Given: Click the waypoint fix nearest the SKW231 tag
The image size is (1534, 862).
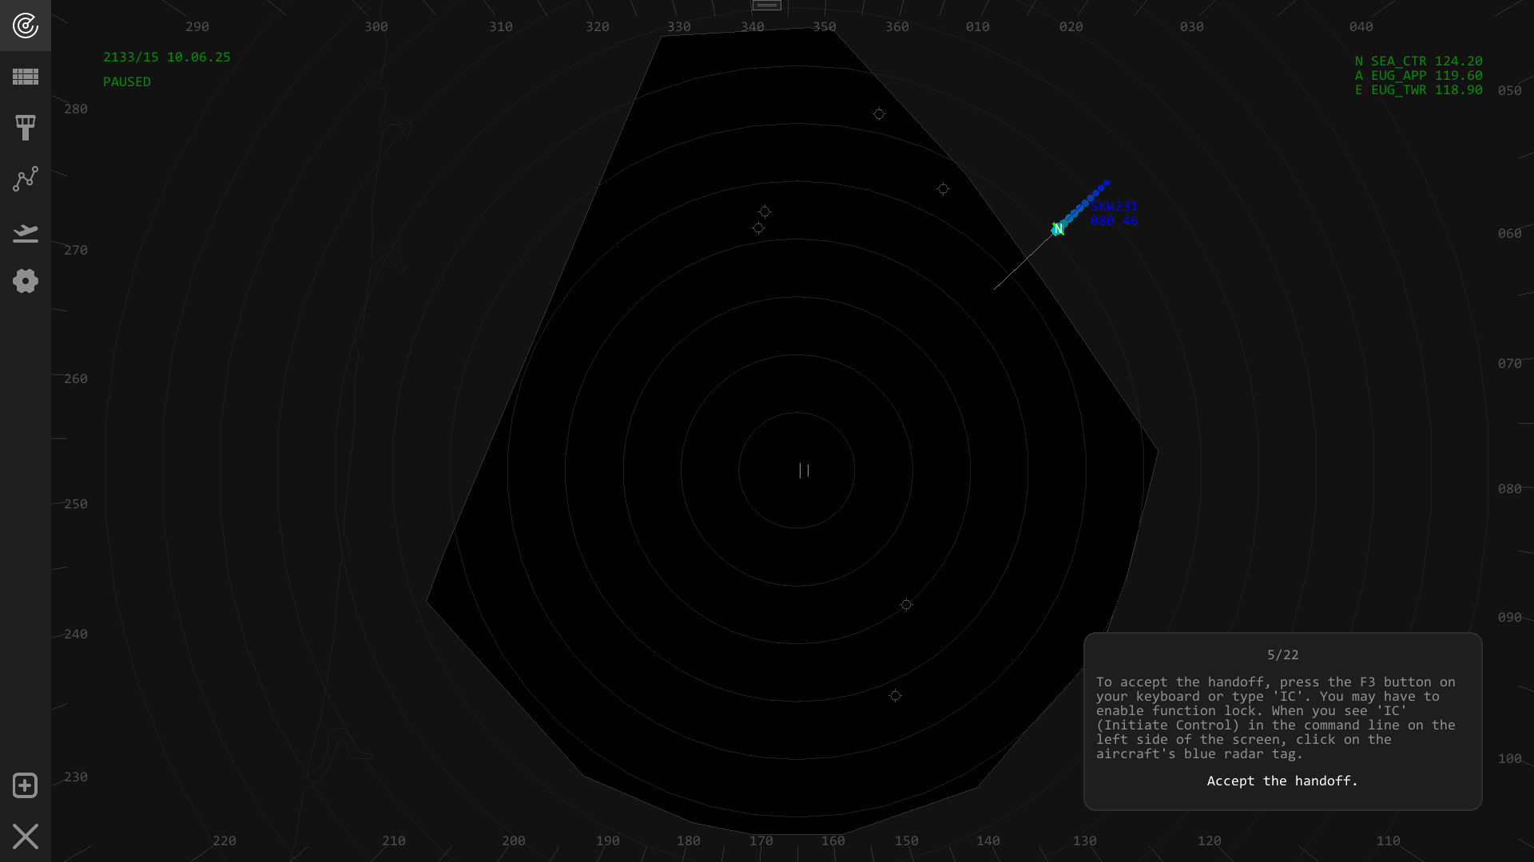Looking at the screenshot, I should click(x=943, y=189).
